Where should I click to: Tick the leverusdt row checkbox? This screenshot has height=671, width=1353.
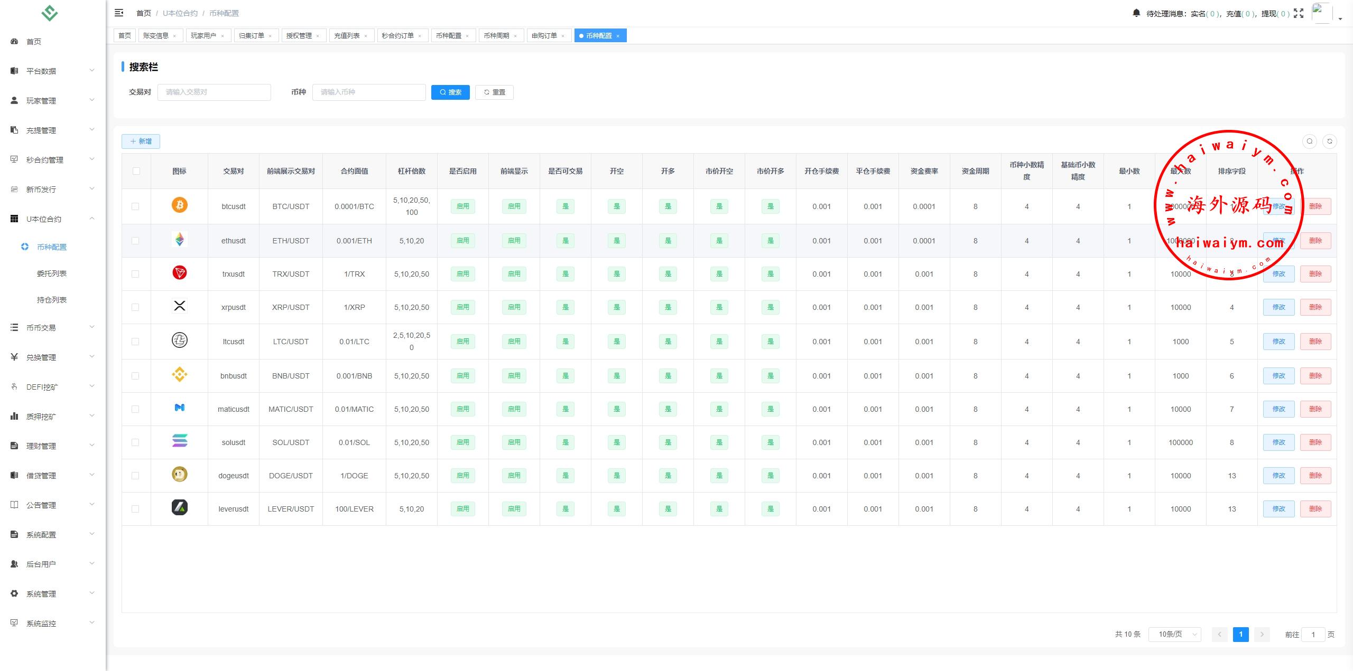tap(135, 509)
